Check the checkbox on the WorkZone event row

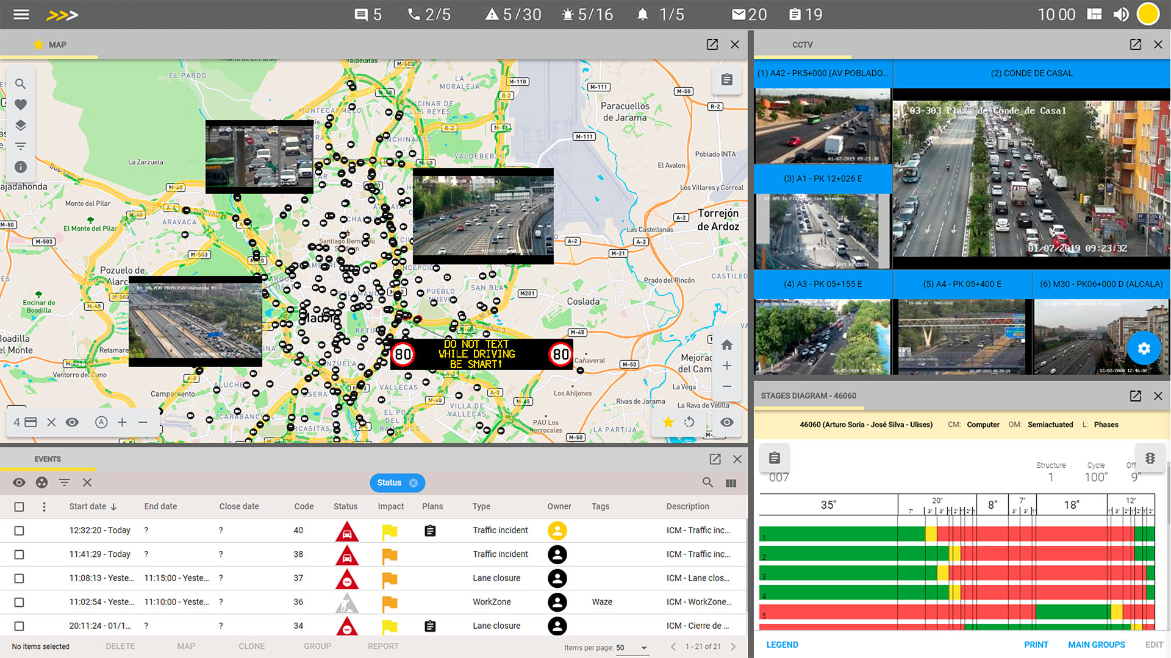pyautogui.click(x=19, y=602)
